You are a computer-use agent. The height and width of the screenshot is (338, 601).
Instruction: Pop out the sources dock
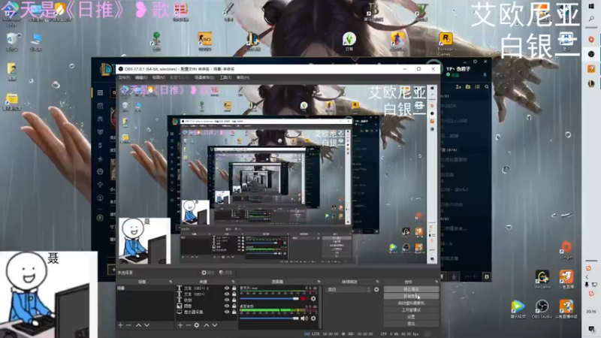[x=233, y=282]
